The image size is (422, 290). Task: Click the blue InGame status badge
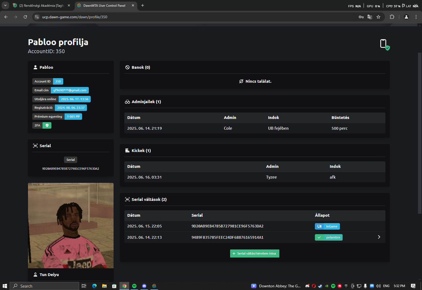point(327,226)
